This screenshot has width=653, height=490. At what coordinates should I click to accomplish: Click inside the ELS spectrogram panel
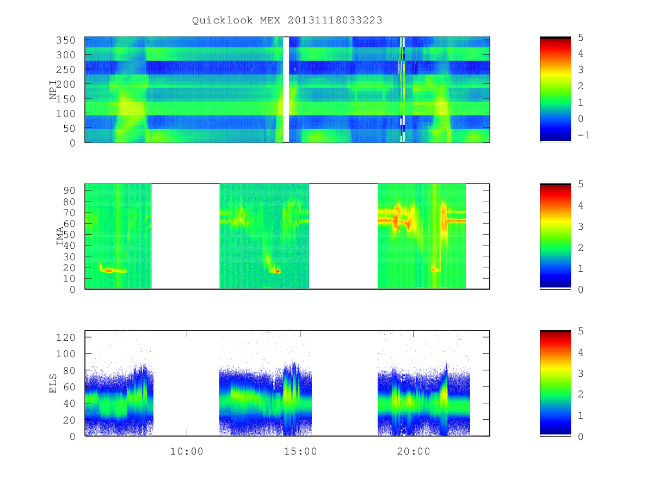coord(287,383)
